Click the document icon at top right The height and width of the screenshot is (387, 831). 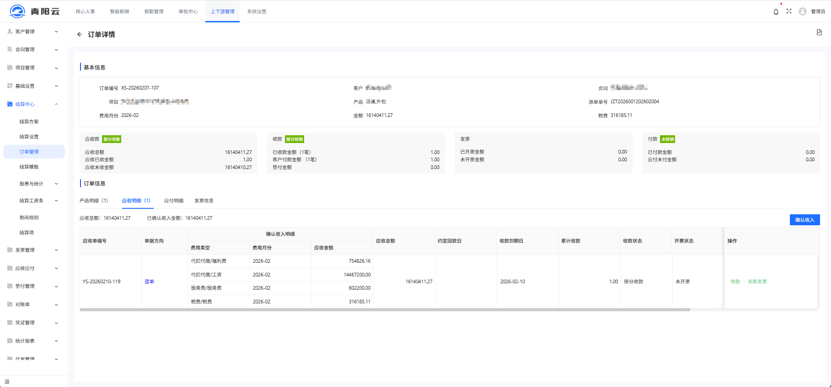coord(819,32)
